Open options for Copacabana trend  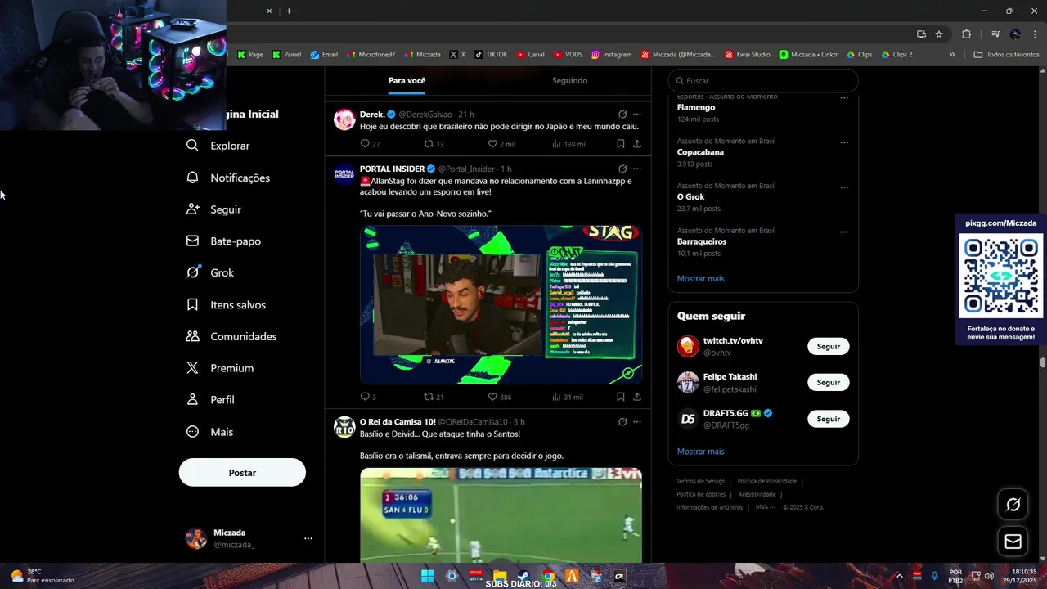pyautogui.click(x=844, y=142)
